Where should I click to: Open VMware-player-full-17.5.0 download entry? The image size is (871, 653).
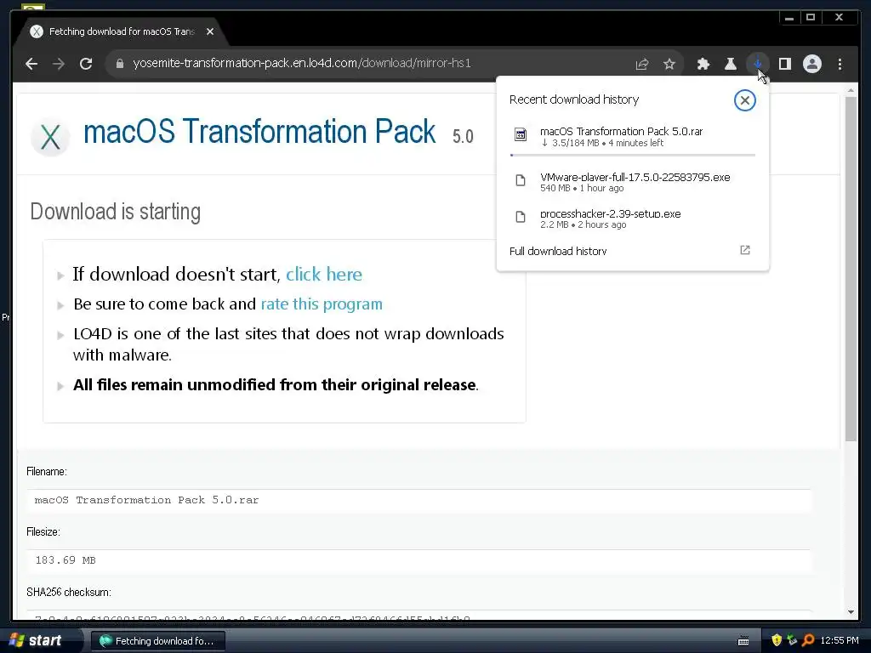633,182
